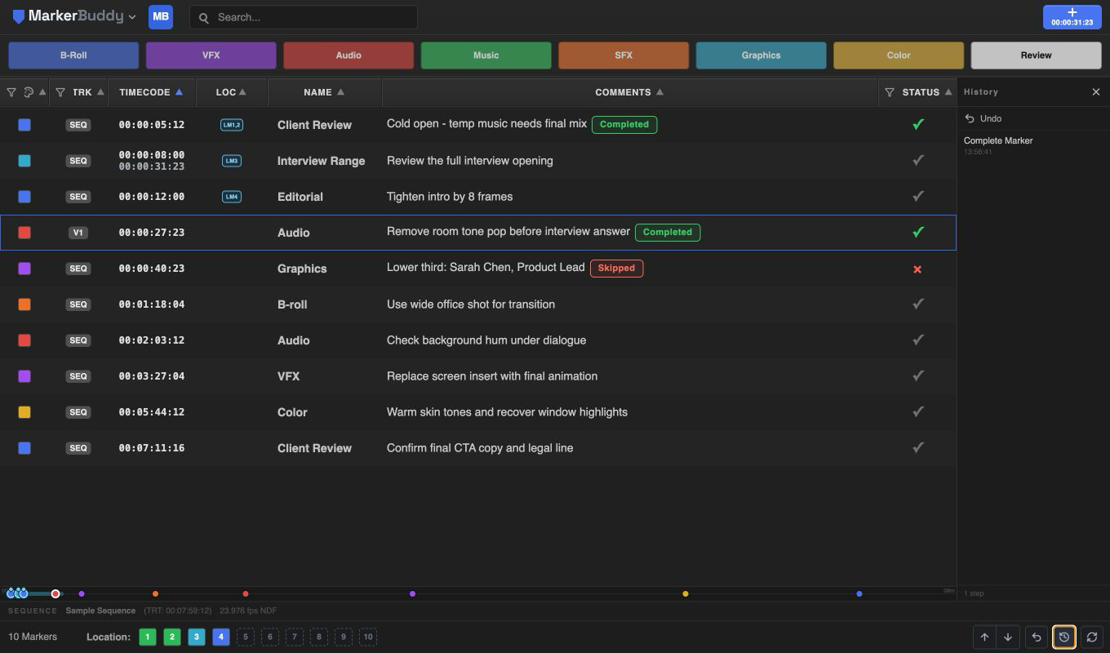Select the VFX marker category button
The image size is (1110, 653).
coord(211,56)
